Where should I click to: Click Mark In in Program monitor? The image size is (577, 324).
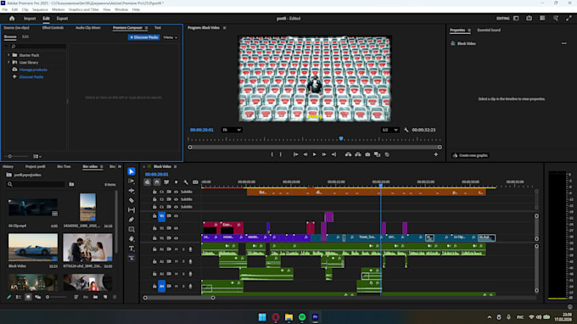(x=272, y=154)
